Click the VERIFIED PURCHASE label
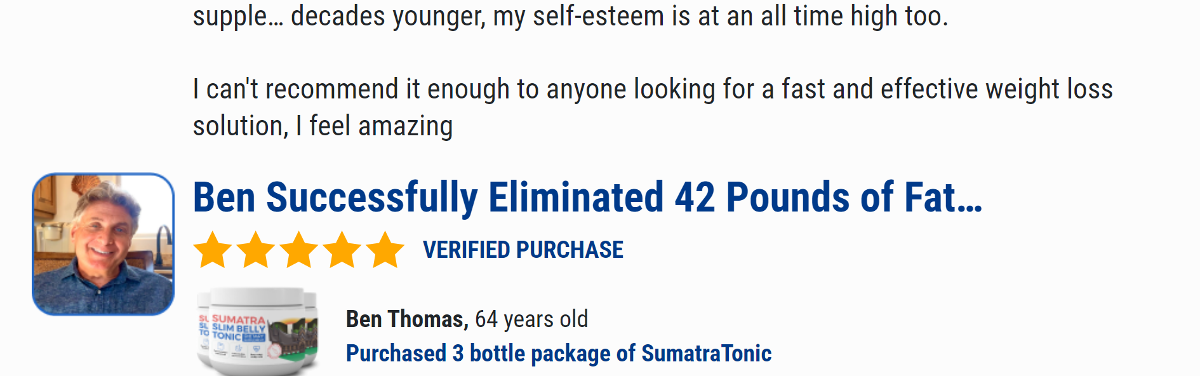 click(523, 250)
